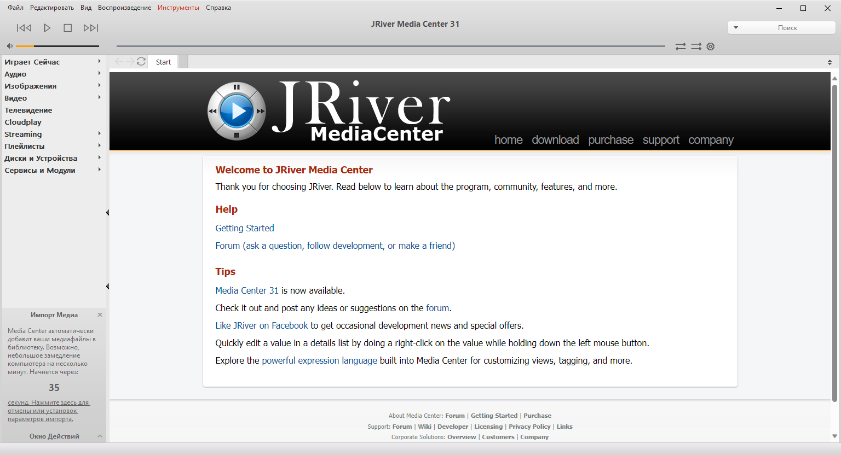Screen dimensions: 841x455
Task: Open the Overview footer link
Action: coord(462,437)
